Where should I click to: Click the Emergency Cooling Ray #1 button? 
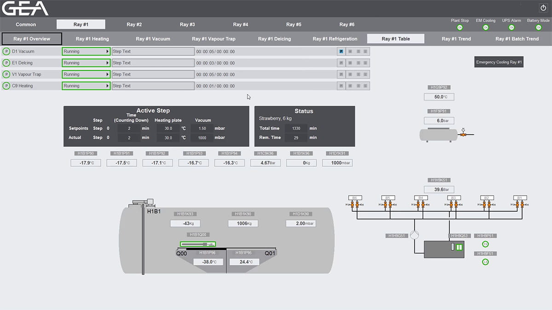(x=499, y=62)
